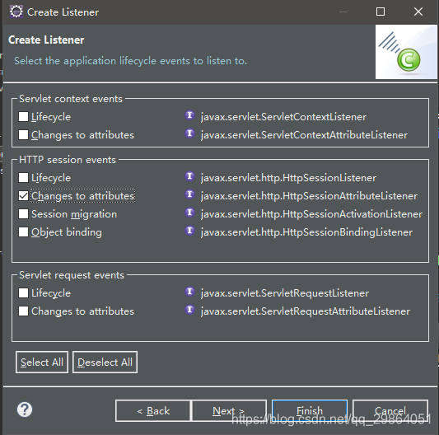439x435 pixels.
Task: Click the Servlet context events group label
Action: point(71,99)
